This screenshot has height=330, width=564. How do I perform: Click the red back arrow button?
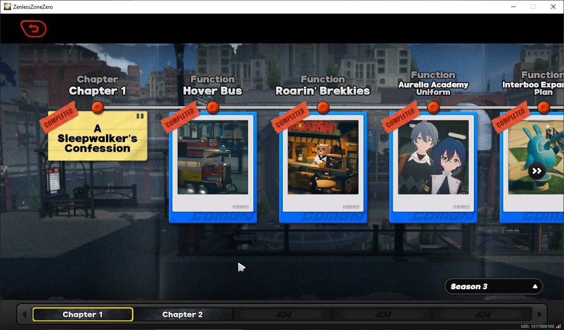tap(33, 29)
